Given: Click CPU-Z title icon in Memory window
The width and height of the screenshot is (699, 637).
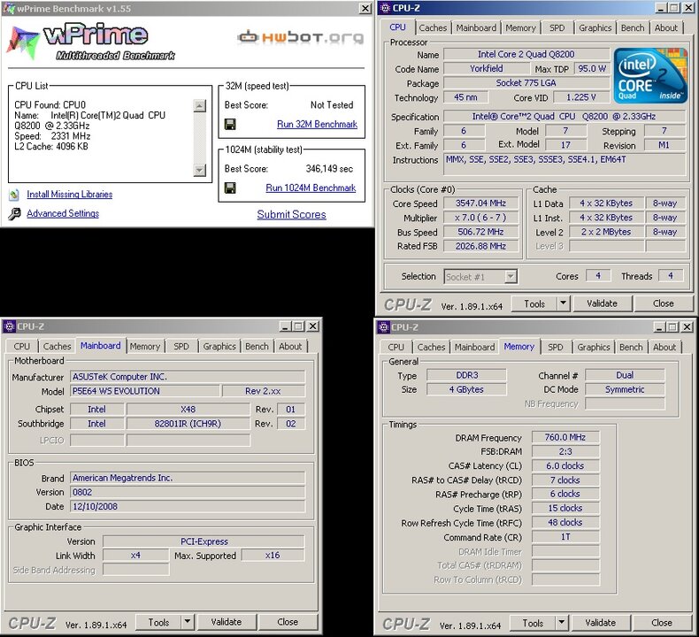Looking at the screenshot, I should coord(384,327).
